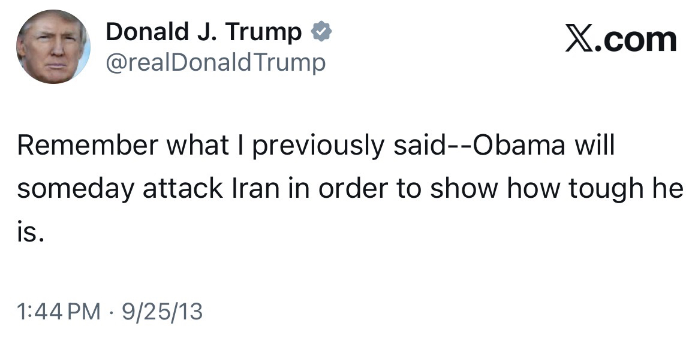Open the profile picture avatar
Viewport: 686px width, 341px height.
click(53, 47)
